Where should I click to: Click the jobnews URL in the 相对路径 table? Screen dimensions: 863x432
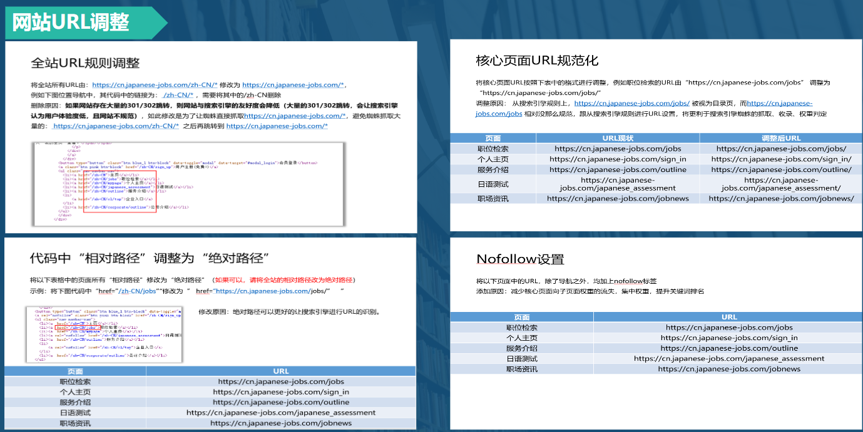tap(281, 423)
